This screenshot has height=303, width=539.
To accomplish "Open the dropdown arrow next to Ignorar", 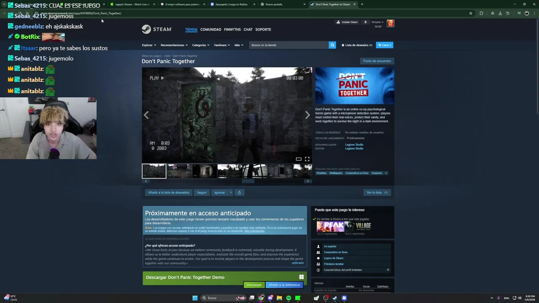I will coord(231,192).
